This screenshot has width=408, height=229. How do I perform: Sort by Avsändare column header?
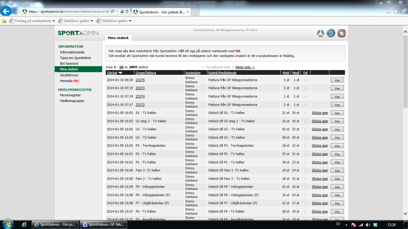pos(193,73)
